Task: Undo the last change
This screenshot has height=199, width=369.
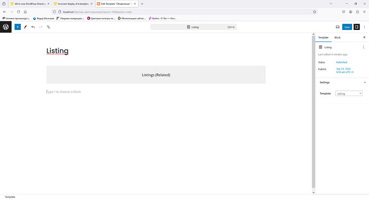Action: (x=33, y=27)
